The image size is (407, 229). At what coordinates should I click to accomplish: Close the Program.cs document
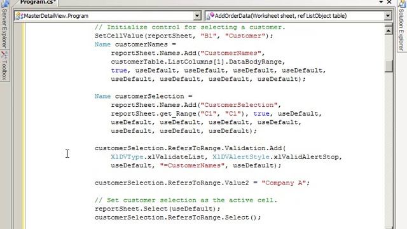(x=389, y=2)
